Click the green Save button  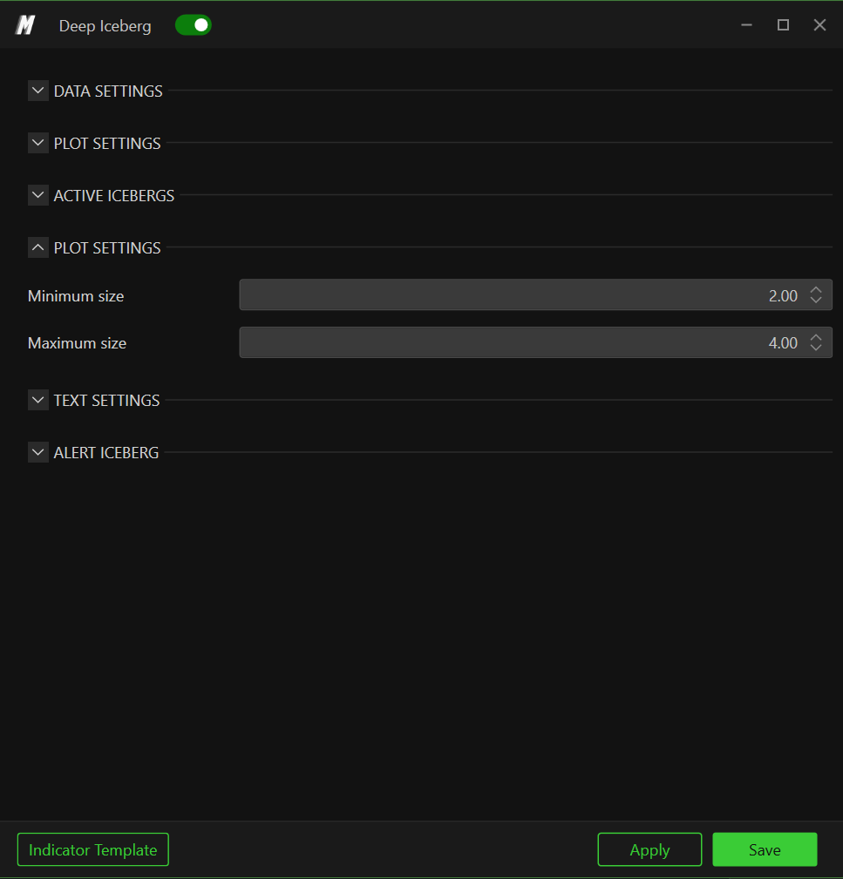click(765, 850)
